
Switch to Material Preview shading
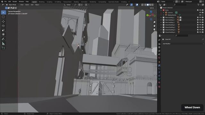150,5
